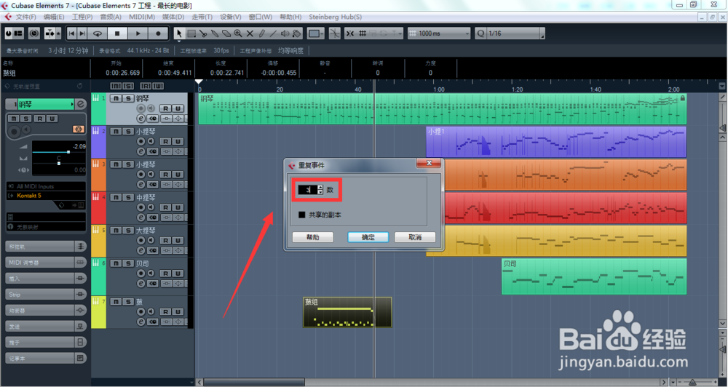
Task: Expand the 发送 inspector section
Action: point(45,326)
